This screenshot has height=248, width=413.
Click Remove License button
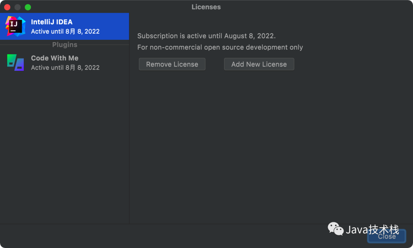pyautogui.click(x=172, y=64)
